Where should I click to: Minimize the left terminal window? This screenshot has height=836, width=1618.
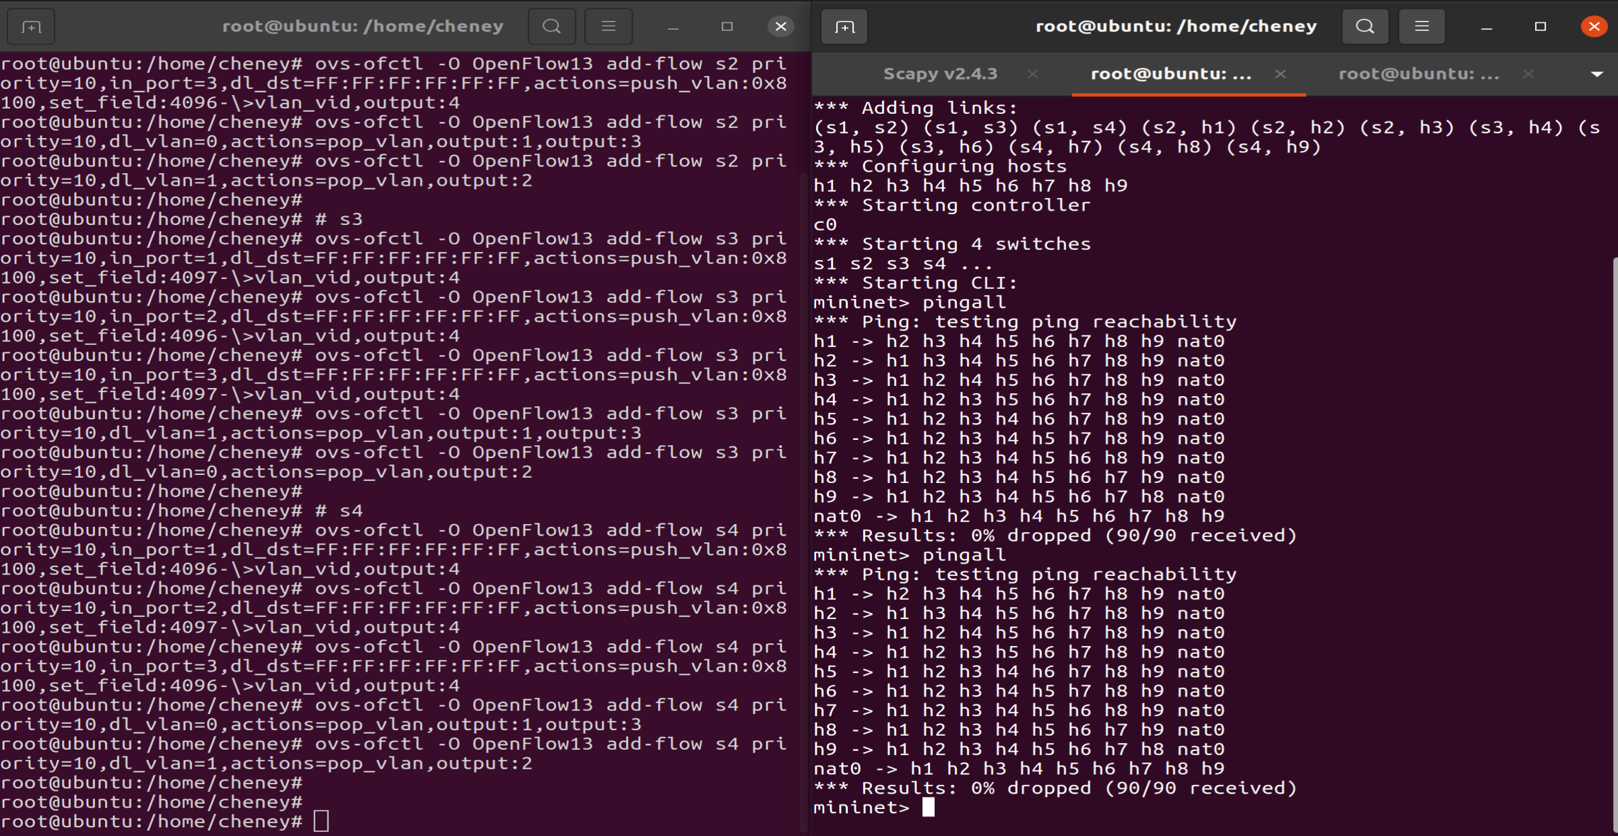[673, 27]
